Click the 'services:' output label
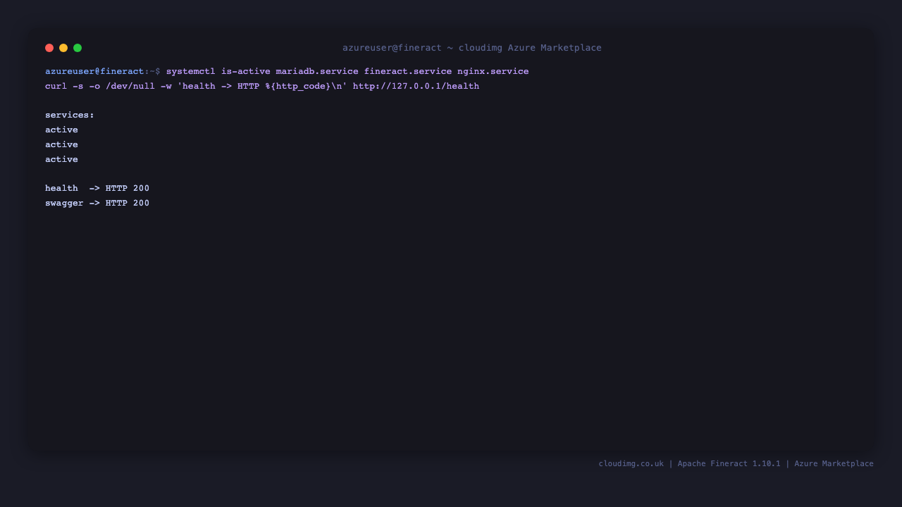Screen dimensions: 902x507 point(70,115)
